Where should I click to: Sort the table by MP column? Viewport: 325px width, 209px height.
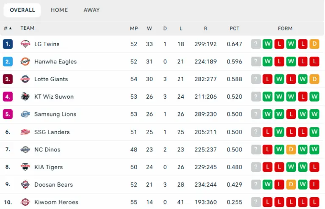click(134, 28)
